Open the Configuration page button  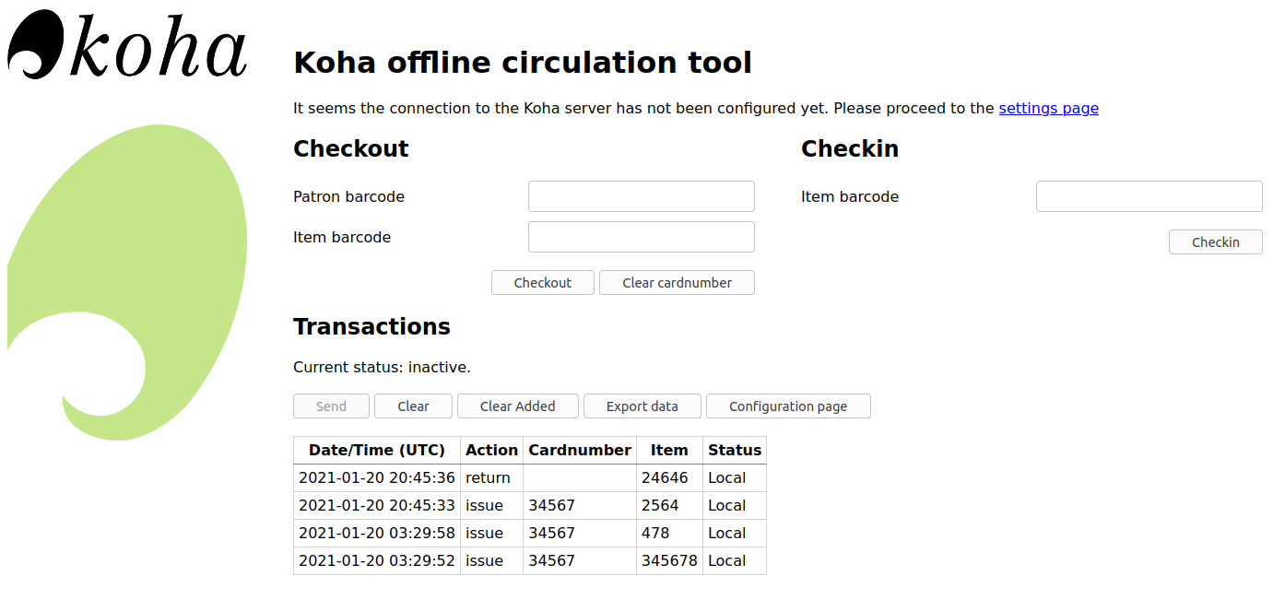click(787, 406)
